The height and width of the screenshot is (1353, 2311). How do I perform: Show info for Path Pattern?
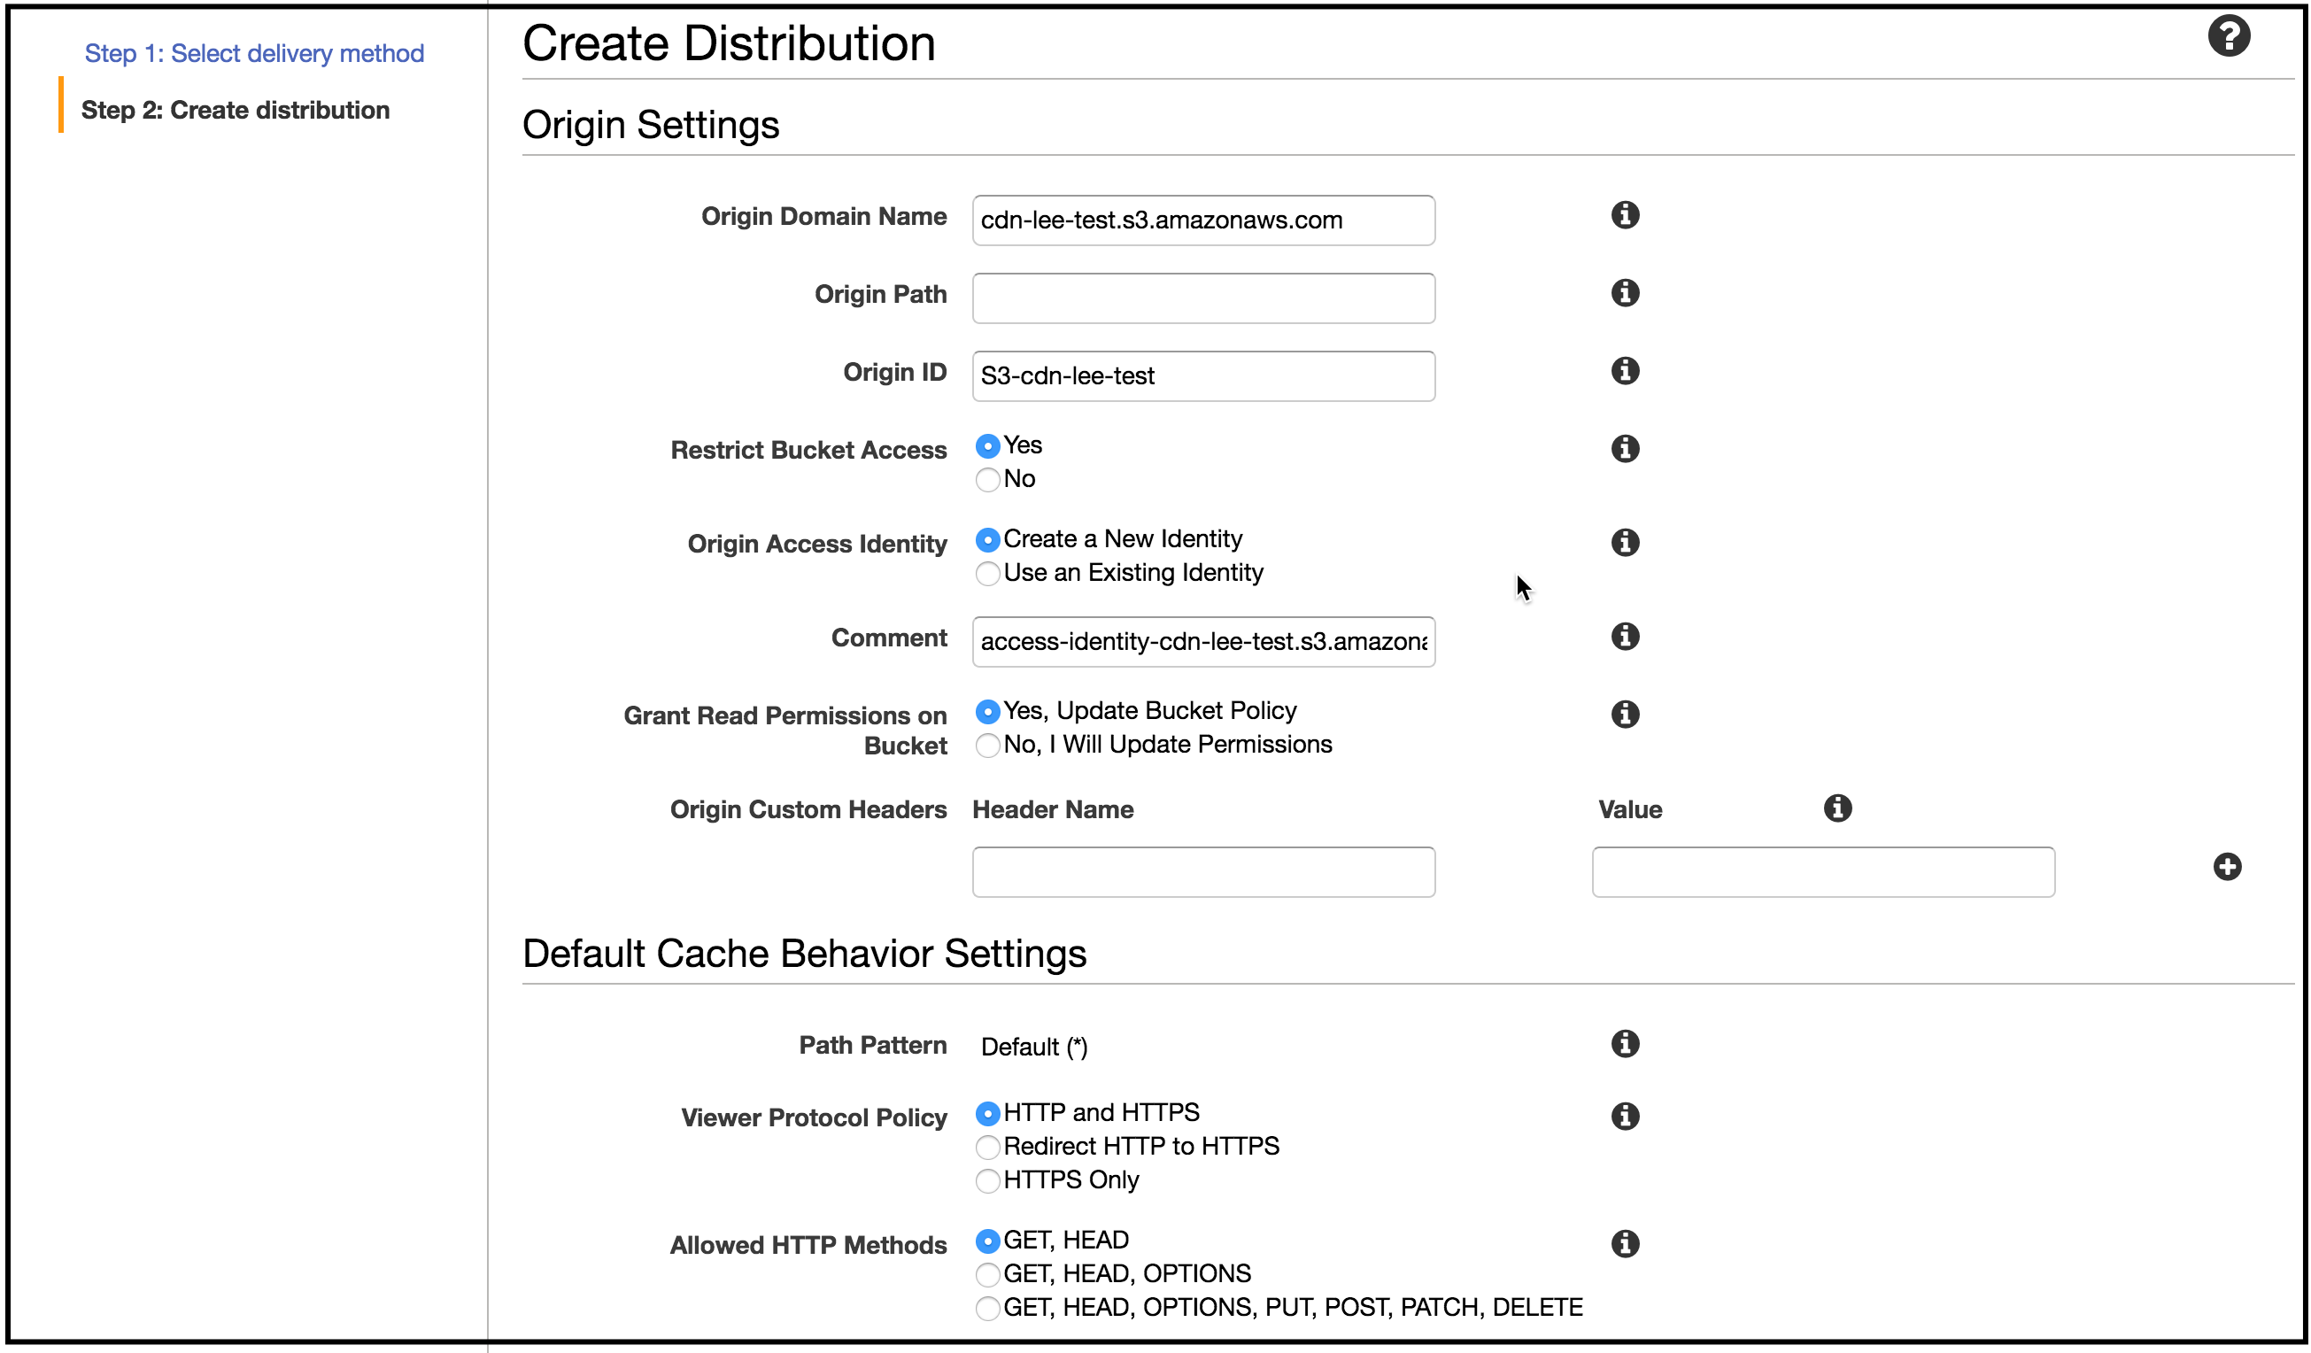[1625, 1044]
